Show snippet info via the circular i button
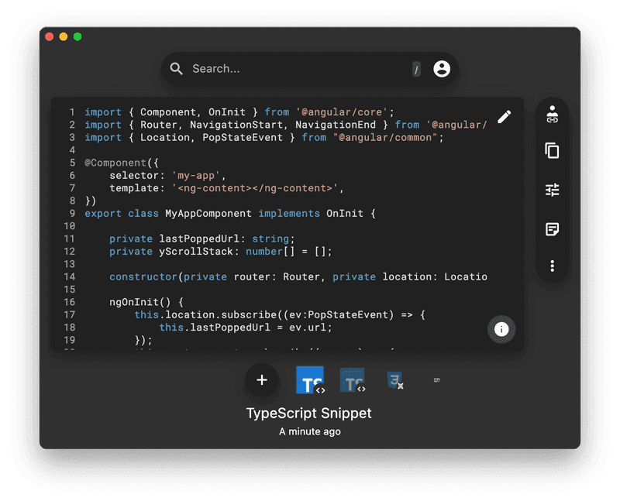This screenshot has height=501, width=620. [x=501, y=329]
